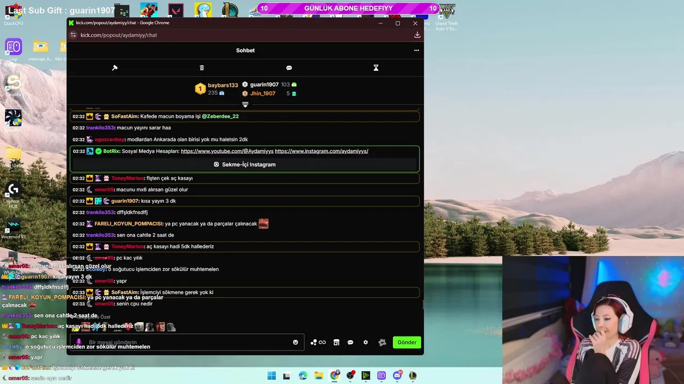Screen dimensions: 684x384
Task: Click the BotRix username
Action: pyautogui.click(x=111, y=151)
